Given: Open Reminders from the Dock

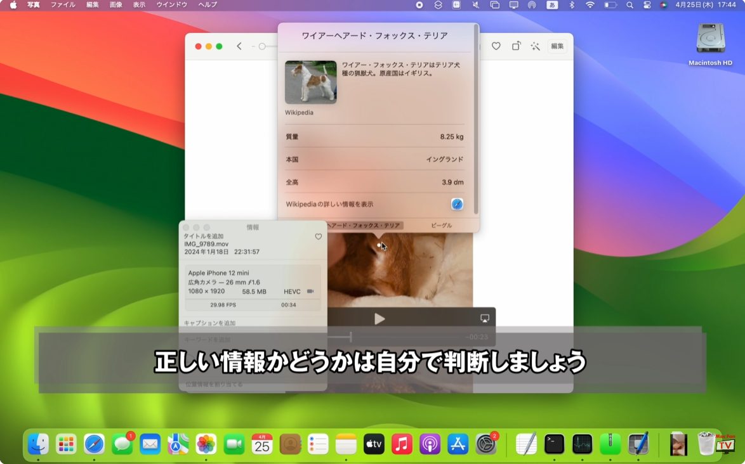Looking at the screenshot, I should tap(318, 444).
